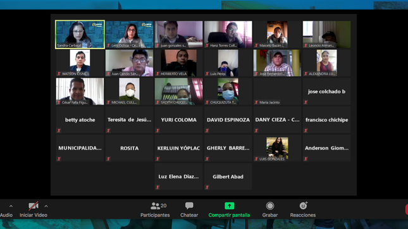Select the jose colchado b tile
The image size is (408, 229).
point(326,91)
